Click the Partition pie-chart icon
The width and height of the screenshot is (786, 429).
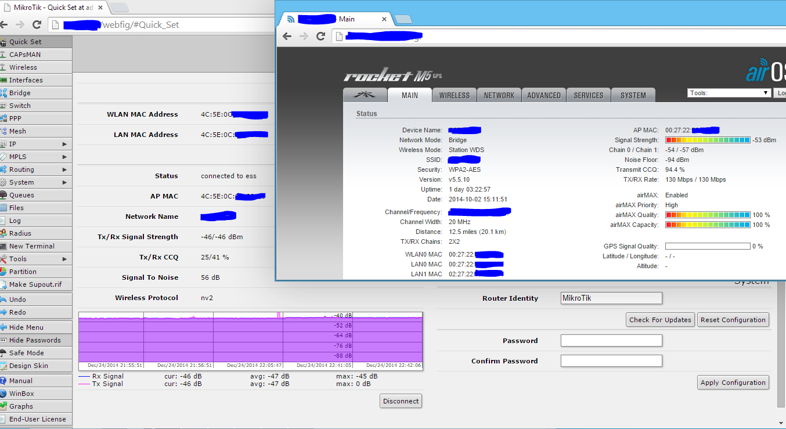tap(3, 272)
